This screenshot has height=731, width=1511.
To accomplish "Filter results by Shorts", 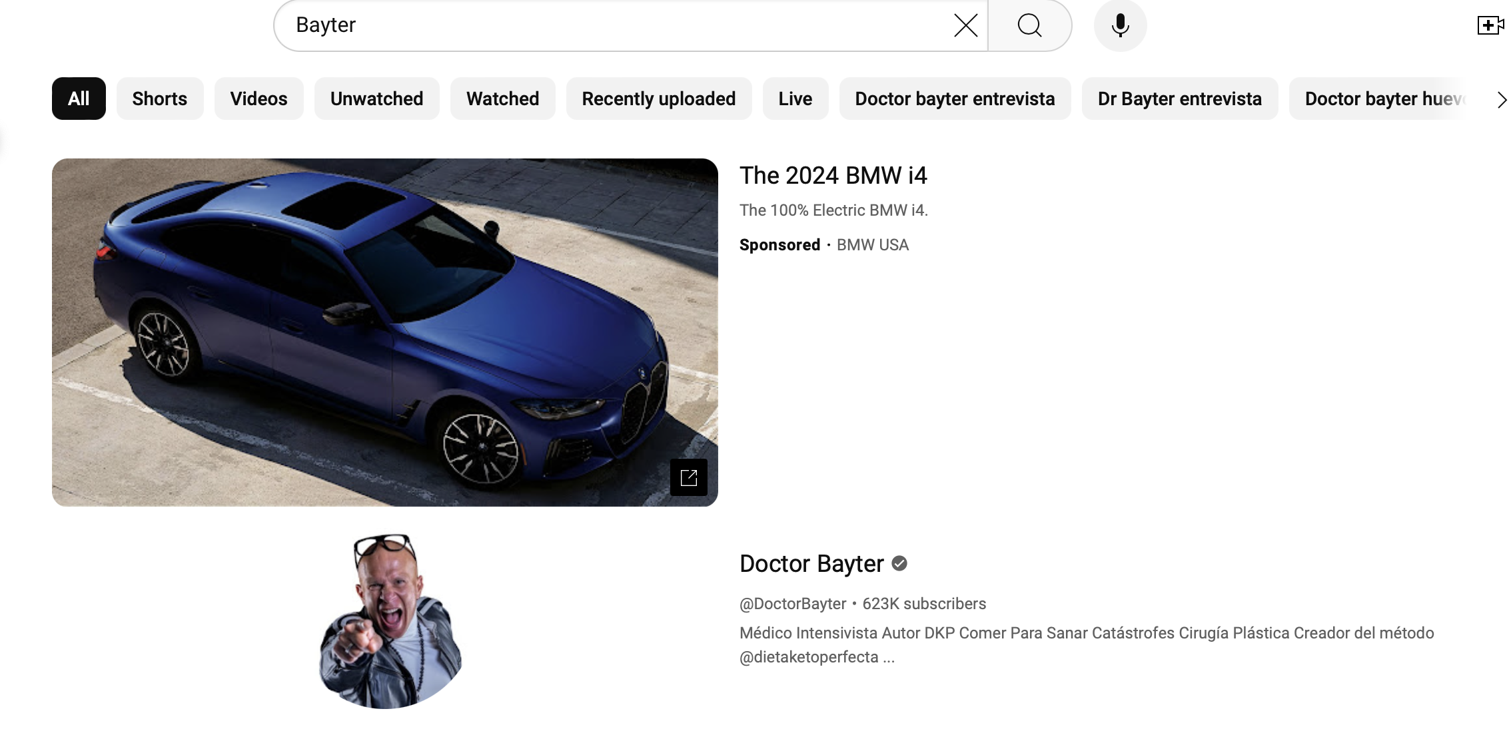I will pyautogui.click(x=160, y=99).
